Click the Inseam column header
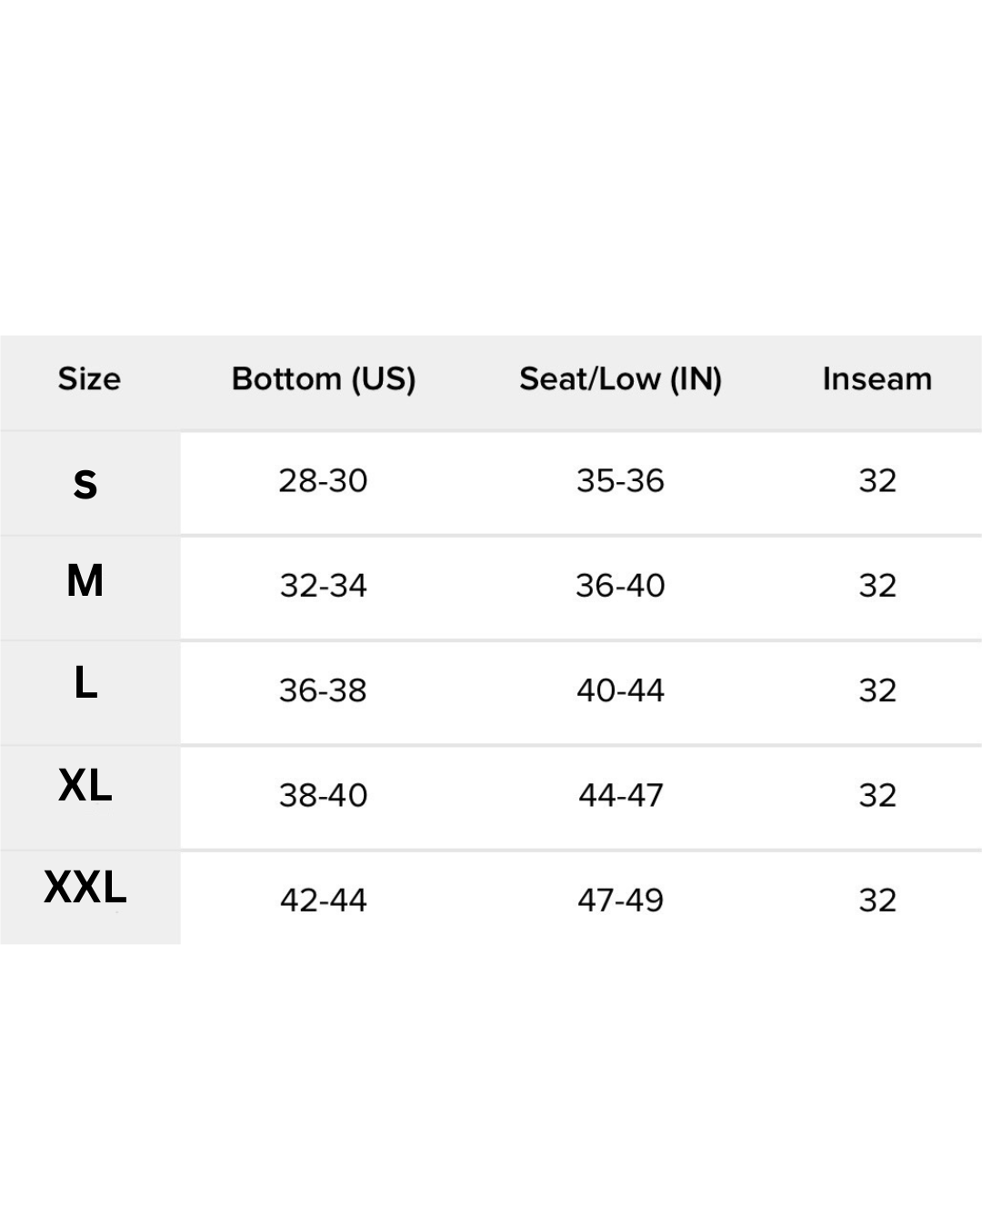The width and height of the screenshot is (982, 1228). 877,378
